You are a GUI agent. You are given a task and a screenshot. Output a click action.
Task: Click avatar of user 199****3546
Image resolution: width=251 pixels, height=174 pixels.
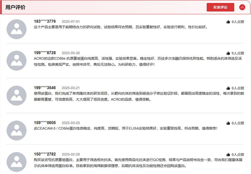[16, 95]
